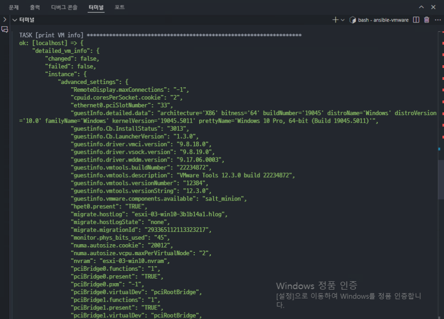Switch to the 출력 (Output) tab
This screenshot has height=319, width=444.
pos(35,7)
